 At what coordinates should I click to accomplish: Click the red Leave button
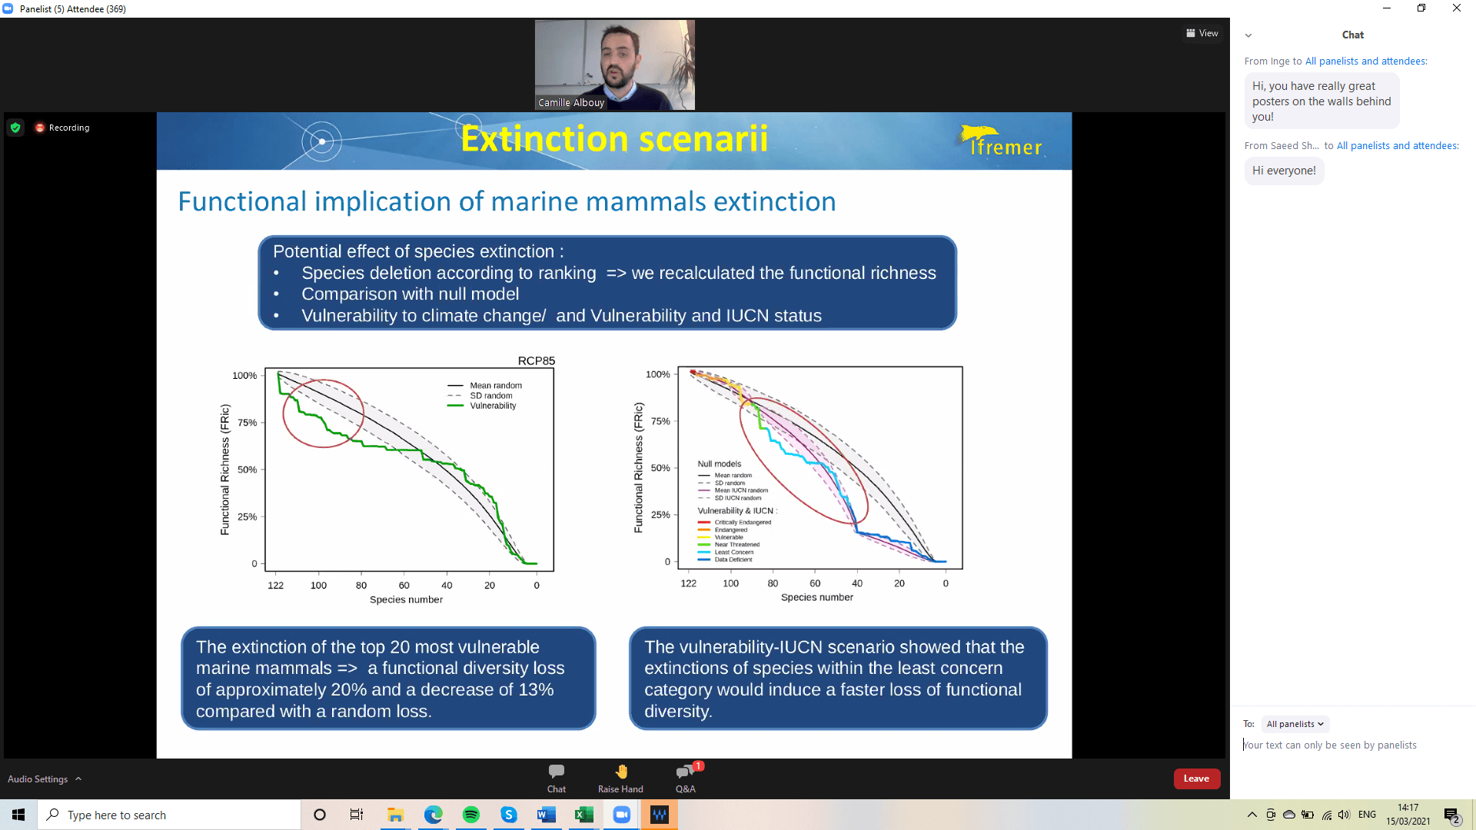[1196, 779]
